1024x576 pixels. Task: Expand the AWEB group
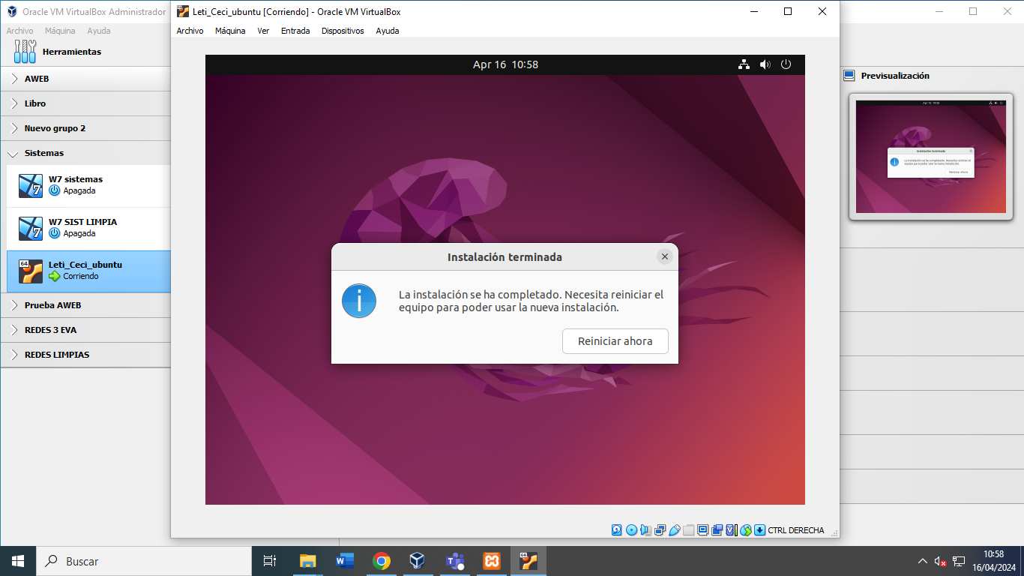[x=14, y=79]
